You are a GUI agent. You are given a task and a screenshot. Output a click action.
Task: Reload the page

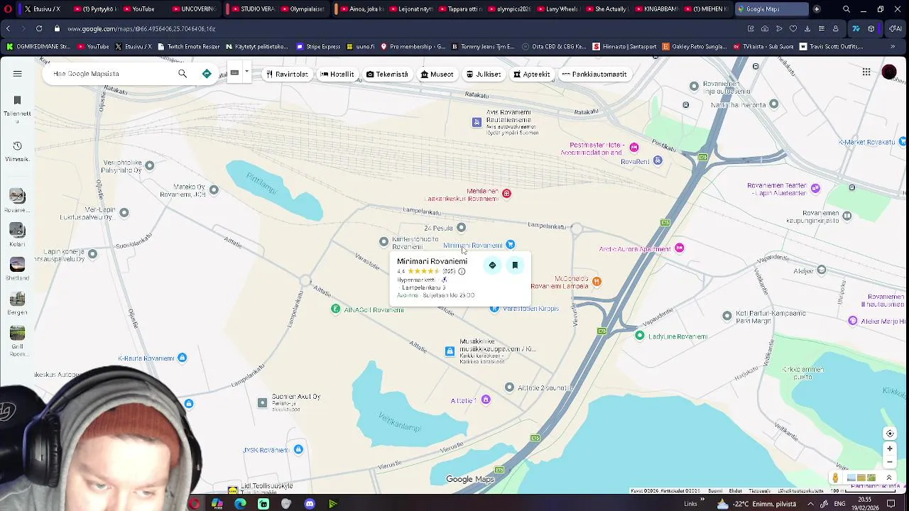click(39, 28)
